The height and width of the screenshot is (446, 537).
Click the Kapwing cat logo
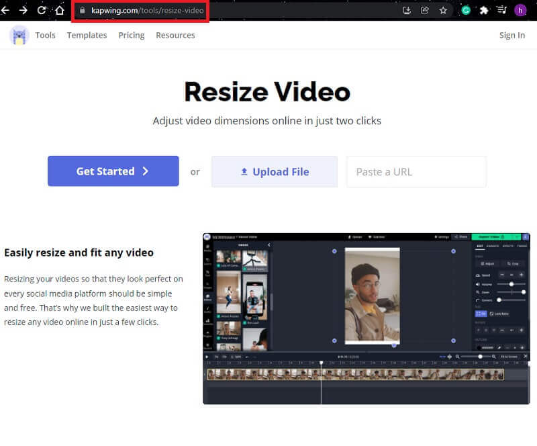click(19, 35)
